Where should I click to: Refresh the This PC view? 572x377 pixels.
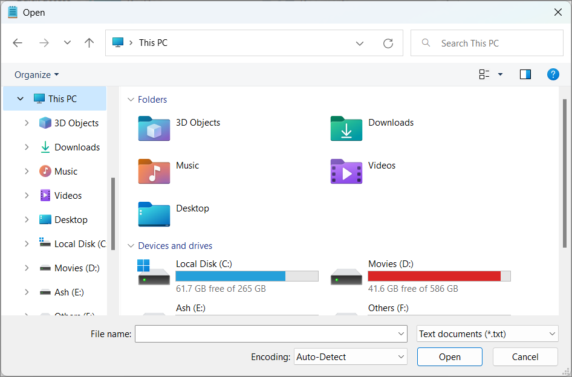pos(388,43)
